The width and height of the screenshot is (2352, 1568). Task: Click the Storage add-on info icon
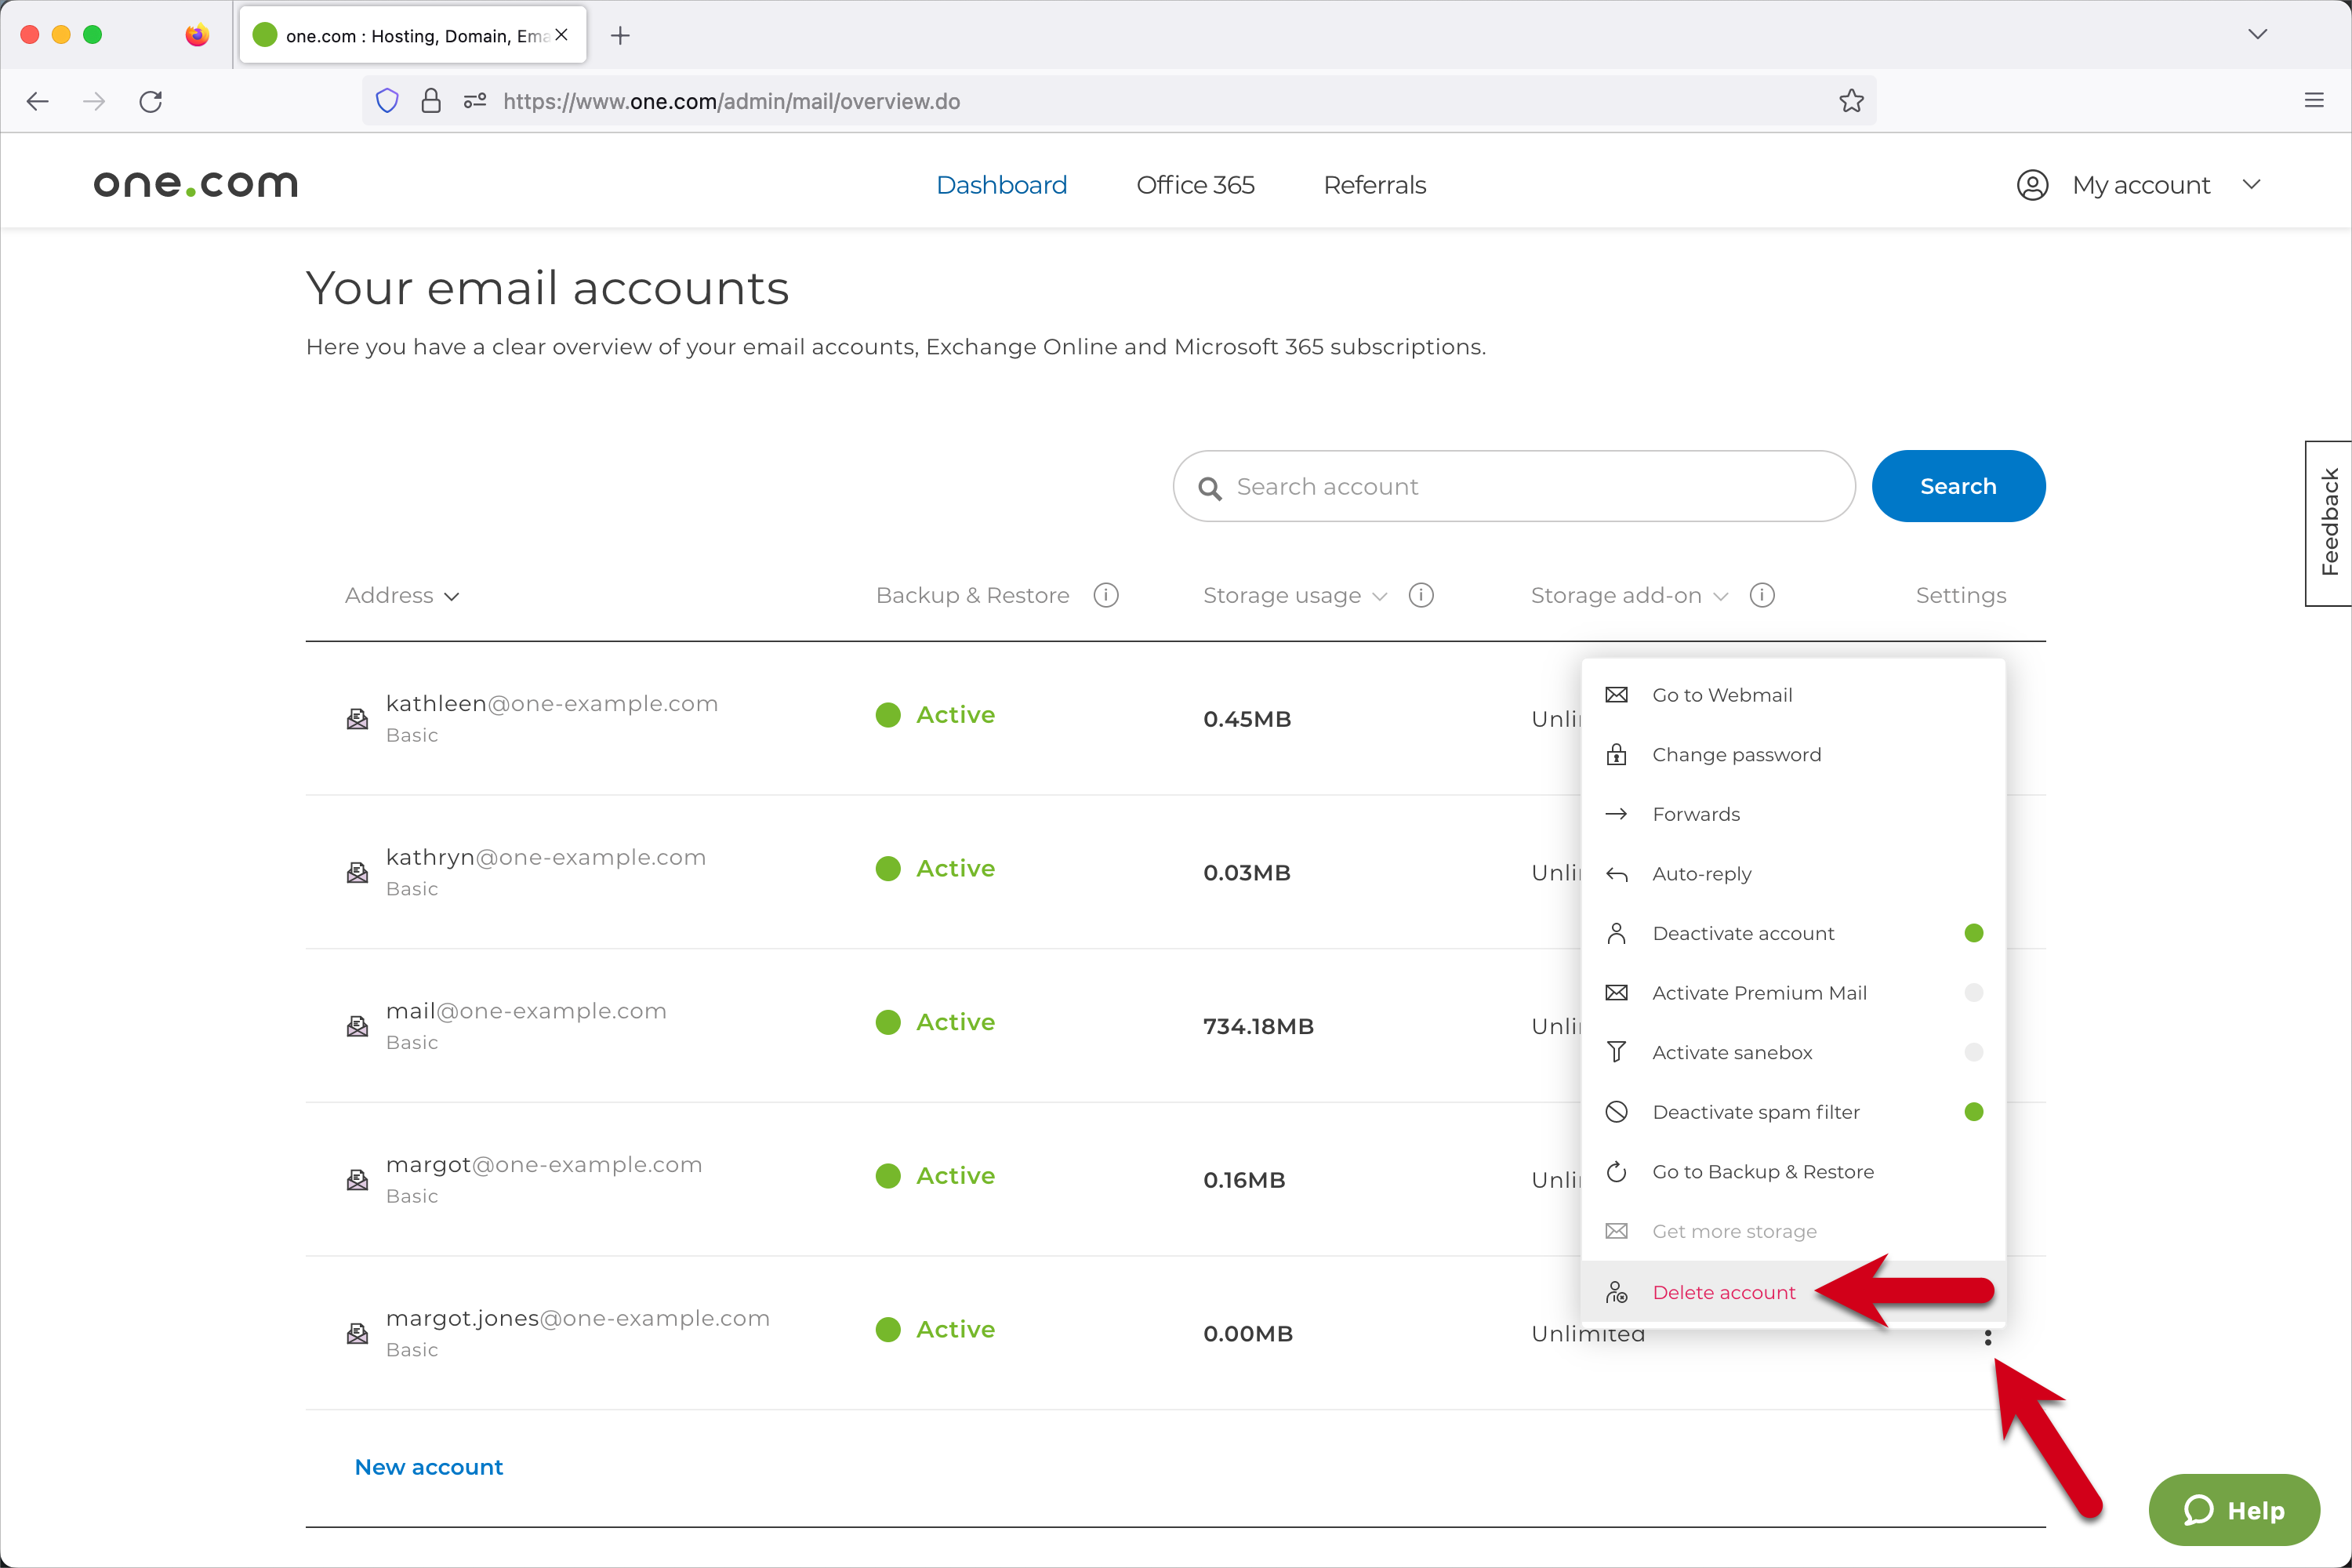tap(1761, 595)
